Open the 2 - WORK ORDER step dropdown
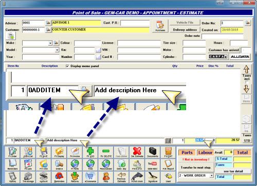The image size is (257, 186). tap(212, 176)
